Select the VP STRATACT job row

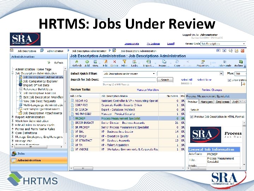(x=127, y=140)
